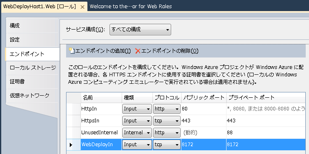Open the 種類 dropdown for HttpsIn
The image size is (309, 154).
(137, 121)
